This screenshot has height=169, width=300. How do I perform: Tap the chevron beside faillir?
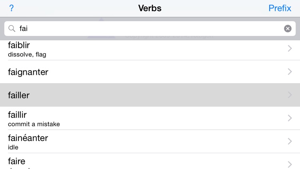(x=290, y=118)
